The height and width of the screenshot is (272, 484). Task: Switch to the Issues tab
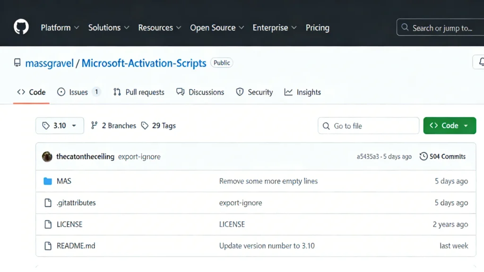click(78, 92)
